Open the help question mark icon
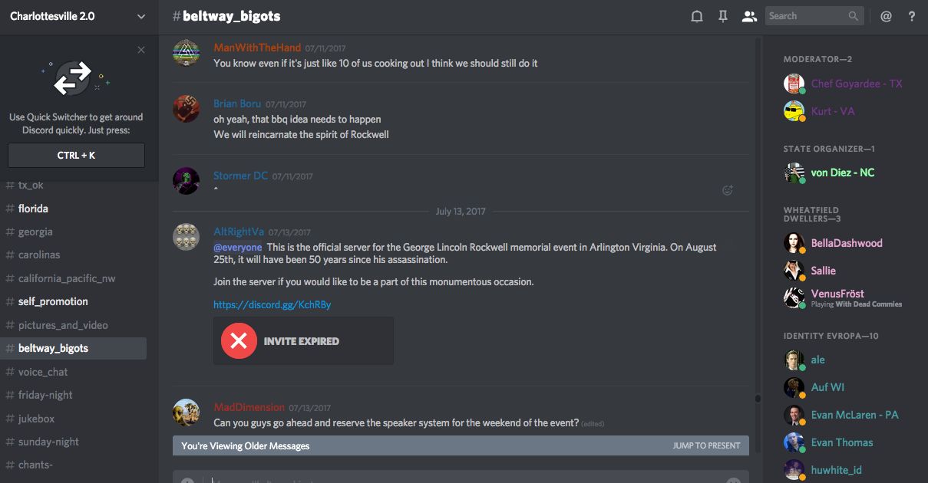Screen dimensions: 928x483 912,16
